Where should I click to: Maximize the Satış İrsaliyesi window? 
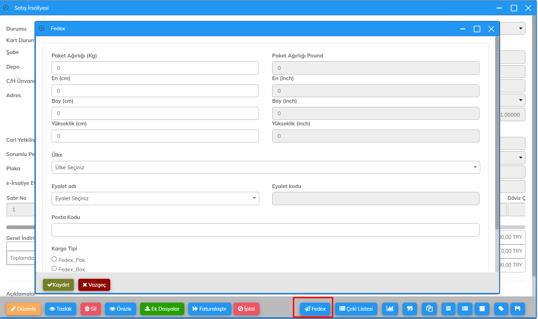click(514, 8)
